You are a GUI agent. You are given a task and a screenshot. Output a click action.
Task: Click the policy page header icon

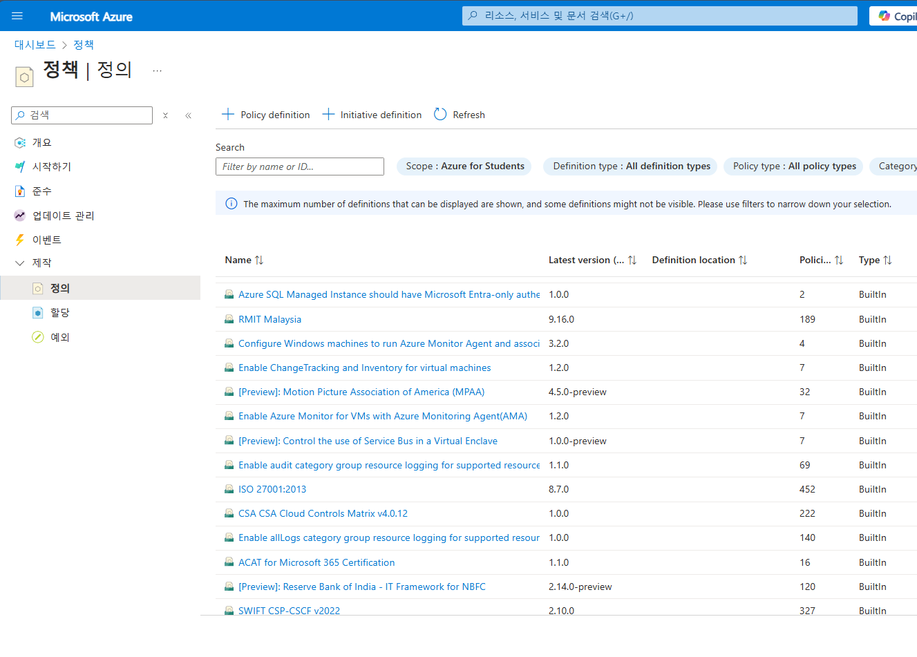pos(24,76)
